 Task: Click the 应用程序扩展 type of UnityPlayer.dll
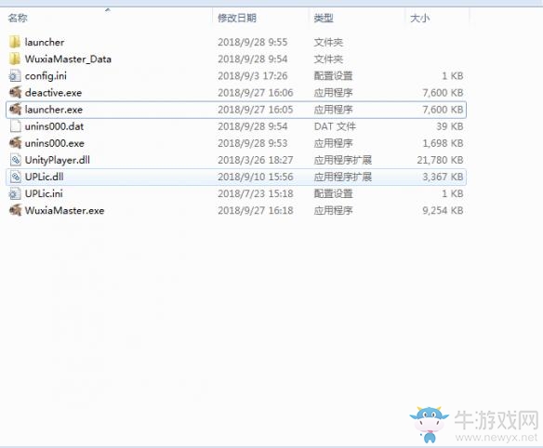point(343,160)
